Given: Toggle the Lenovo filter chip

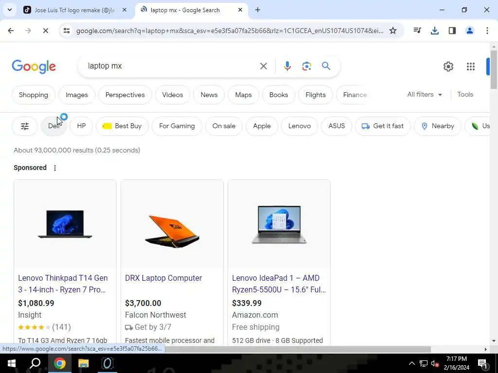Looking at the screenshot, I should coord(300,126).
